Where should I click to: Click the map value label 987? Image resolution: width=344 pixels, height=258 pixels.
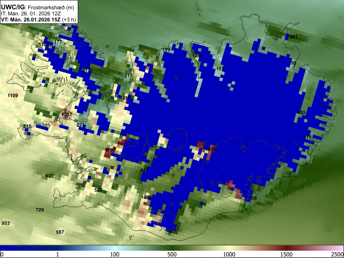(x=60, y=232)
